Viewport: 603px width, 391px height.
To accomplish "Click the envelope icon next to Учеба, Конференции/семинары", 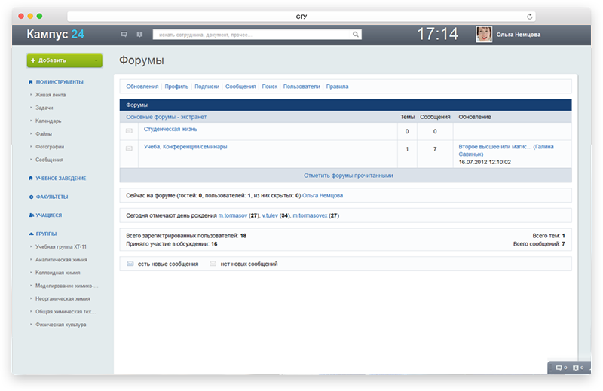I will point(129,148).
